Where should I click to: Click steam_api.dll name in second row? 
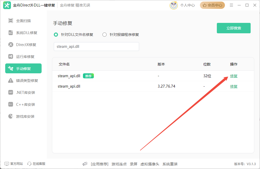(69, 86)
